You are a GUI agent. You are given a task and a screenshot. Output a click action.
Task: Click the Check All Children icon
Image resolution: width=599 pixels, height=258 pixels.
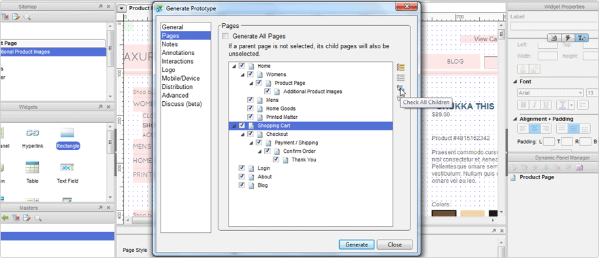click(400, 88)
